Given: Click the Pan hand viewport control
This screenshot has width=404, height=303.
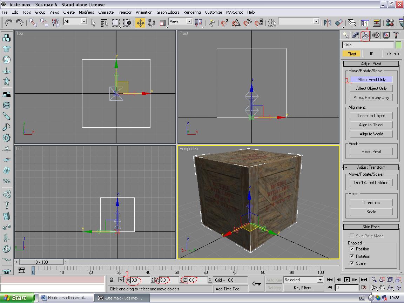Looking at the screenshot, I should tap(382, 288).
